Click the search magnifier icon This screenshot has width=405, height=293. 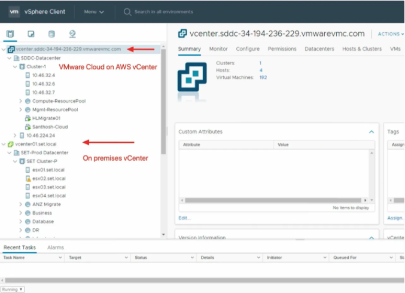point(127,12)
